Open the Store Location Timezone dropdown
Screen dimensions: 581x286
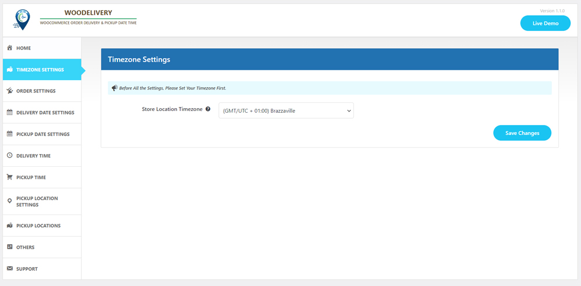[285, 110]
